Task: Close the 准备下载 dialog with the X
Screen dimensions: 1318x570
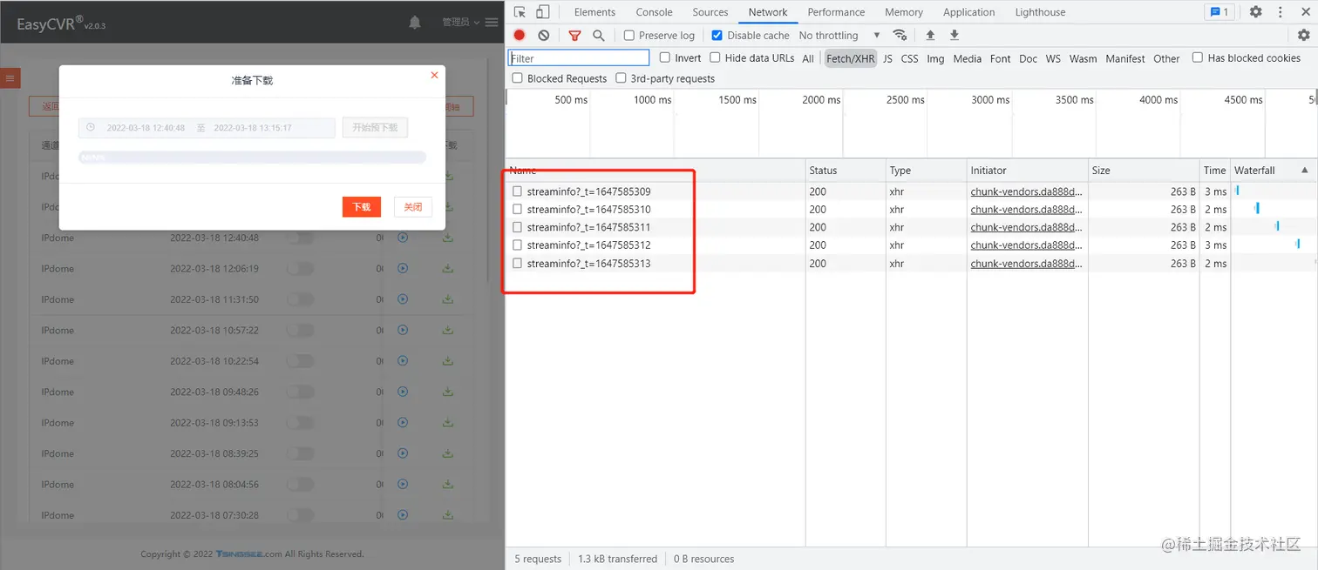Action: 434,76
